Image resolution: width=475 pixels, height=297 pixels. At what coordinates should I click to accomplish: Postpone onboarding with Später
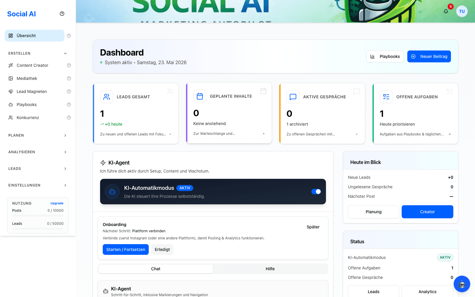tap(313, 227)
